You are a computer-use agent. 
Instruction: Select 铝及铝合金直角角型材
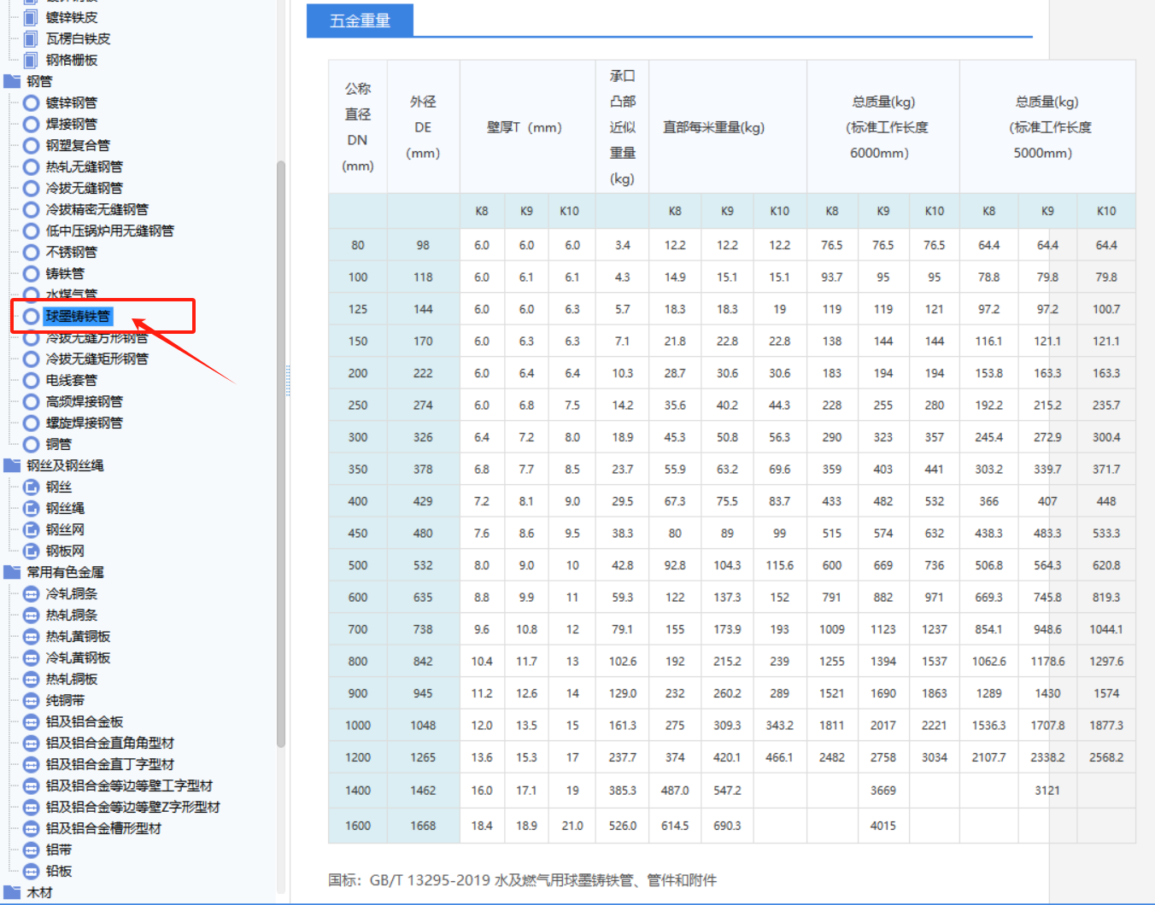(x=110, y=744)
